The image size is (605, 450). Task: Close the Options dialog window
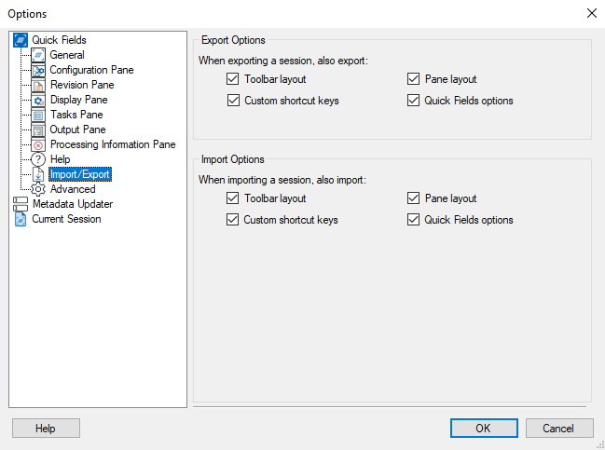click(x=592, y=13)
